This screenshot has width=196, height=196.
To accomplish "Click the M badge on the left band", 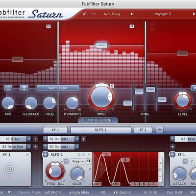I will pyautogui.click(x=49, y=26).
